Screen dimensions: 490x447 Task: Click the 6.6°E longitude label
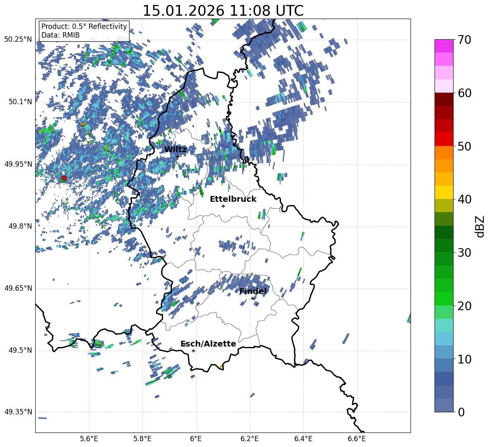pyautogui.click(x=357, y=439)
